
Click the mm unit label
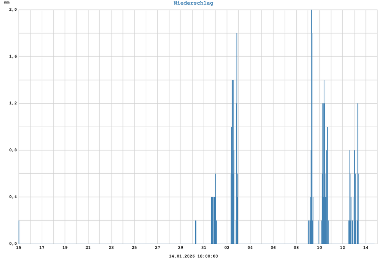pos(6,3)
